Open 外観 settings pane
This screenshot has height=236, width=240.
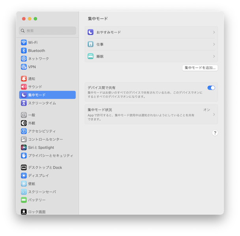47,123
